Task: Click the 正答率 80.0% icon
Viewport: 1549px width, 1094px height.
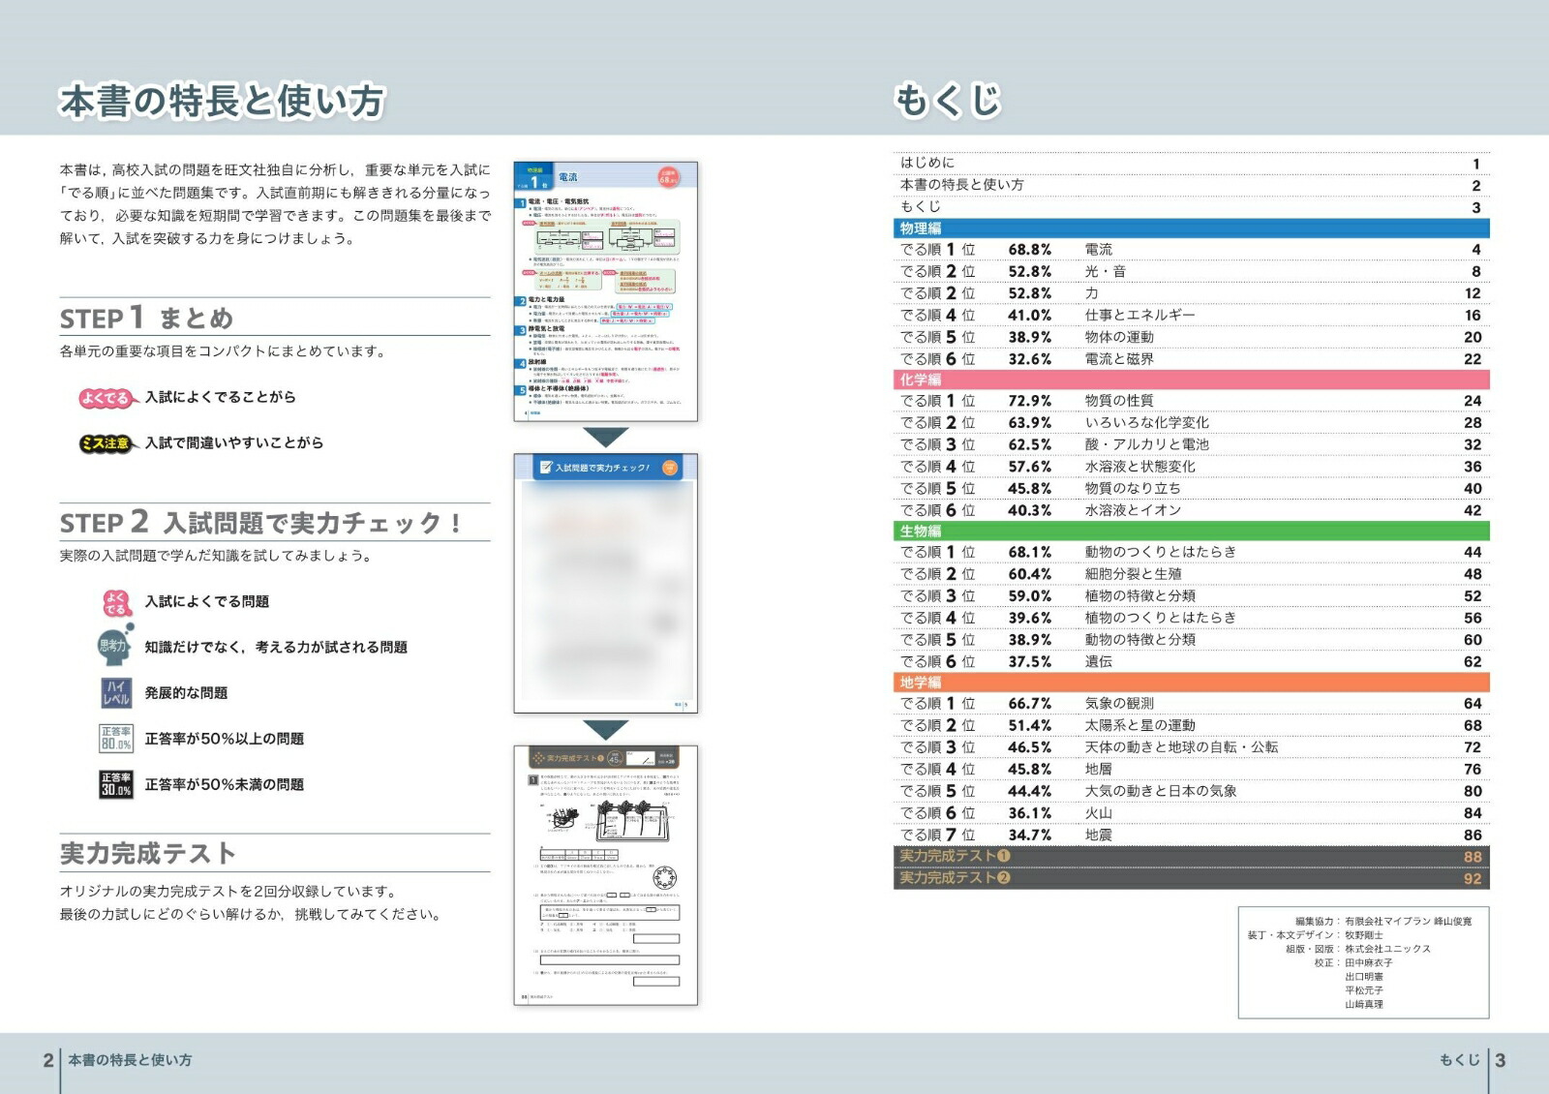Action: pos(116,739)
